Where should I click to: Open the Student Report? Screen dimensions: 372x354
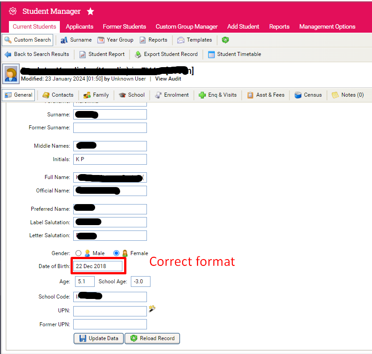[102, 54]
